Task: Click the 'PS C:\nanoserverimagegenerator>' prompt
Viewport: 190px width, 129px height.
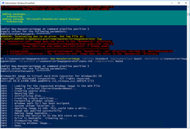Action: pos(25,59)
